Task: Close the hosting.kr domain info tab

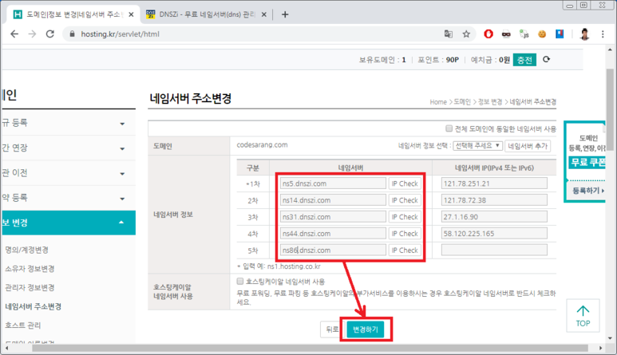Action: tap(131, 14)
